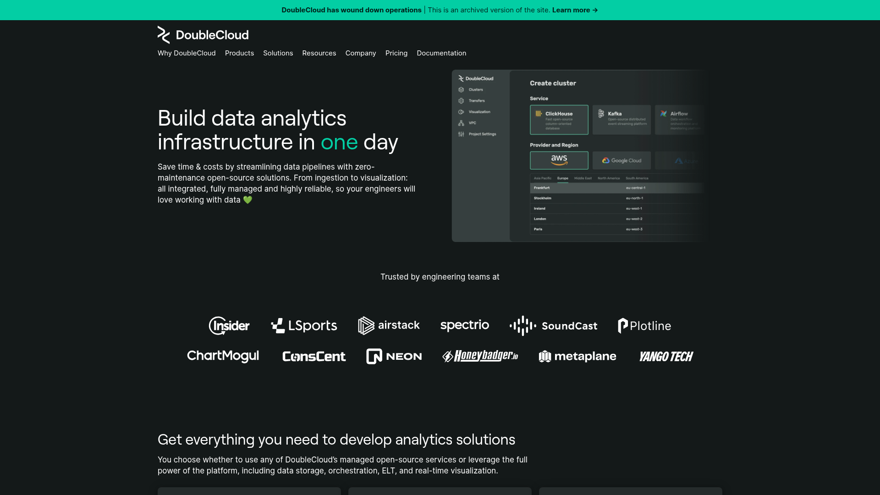Viewport: 880px width, 495px height.
Task: Click the metaplane logo
Action: point(577,356)
